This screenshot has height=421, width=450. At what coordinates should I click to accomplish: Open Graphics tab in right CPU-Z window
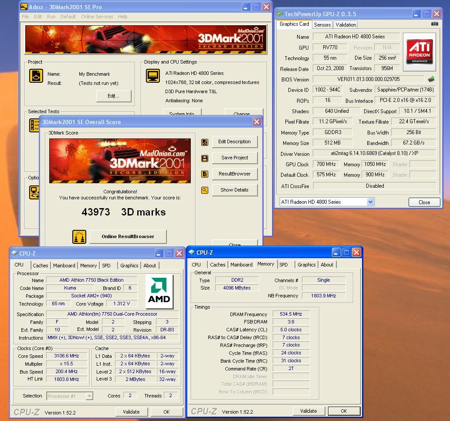(x=307, y=265)
